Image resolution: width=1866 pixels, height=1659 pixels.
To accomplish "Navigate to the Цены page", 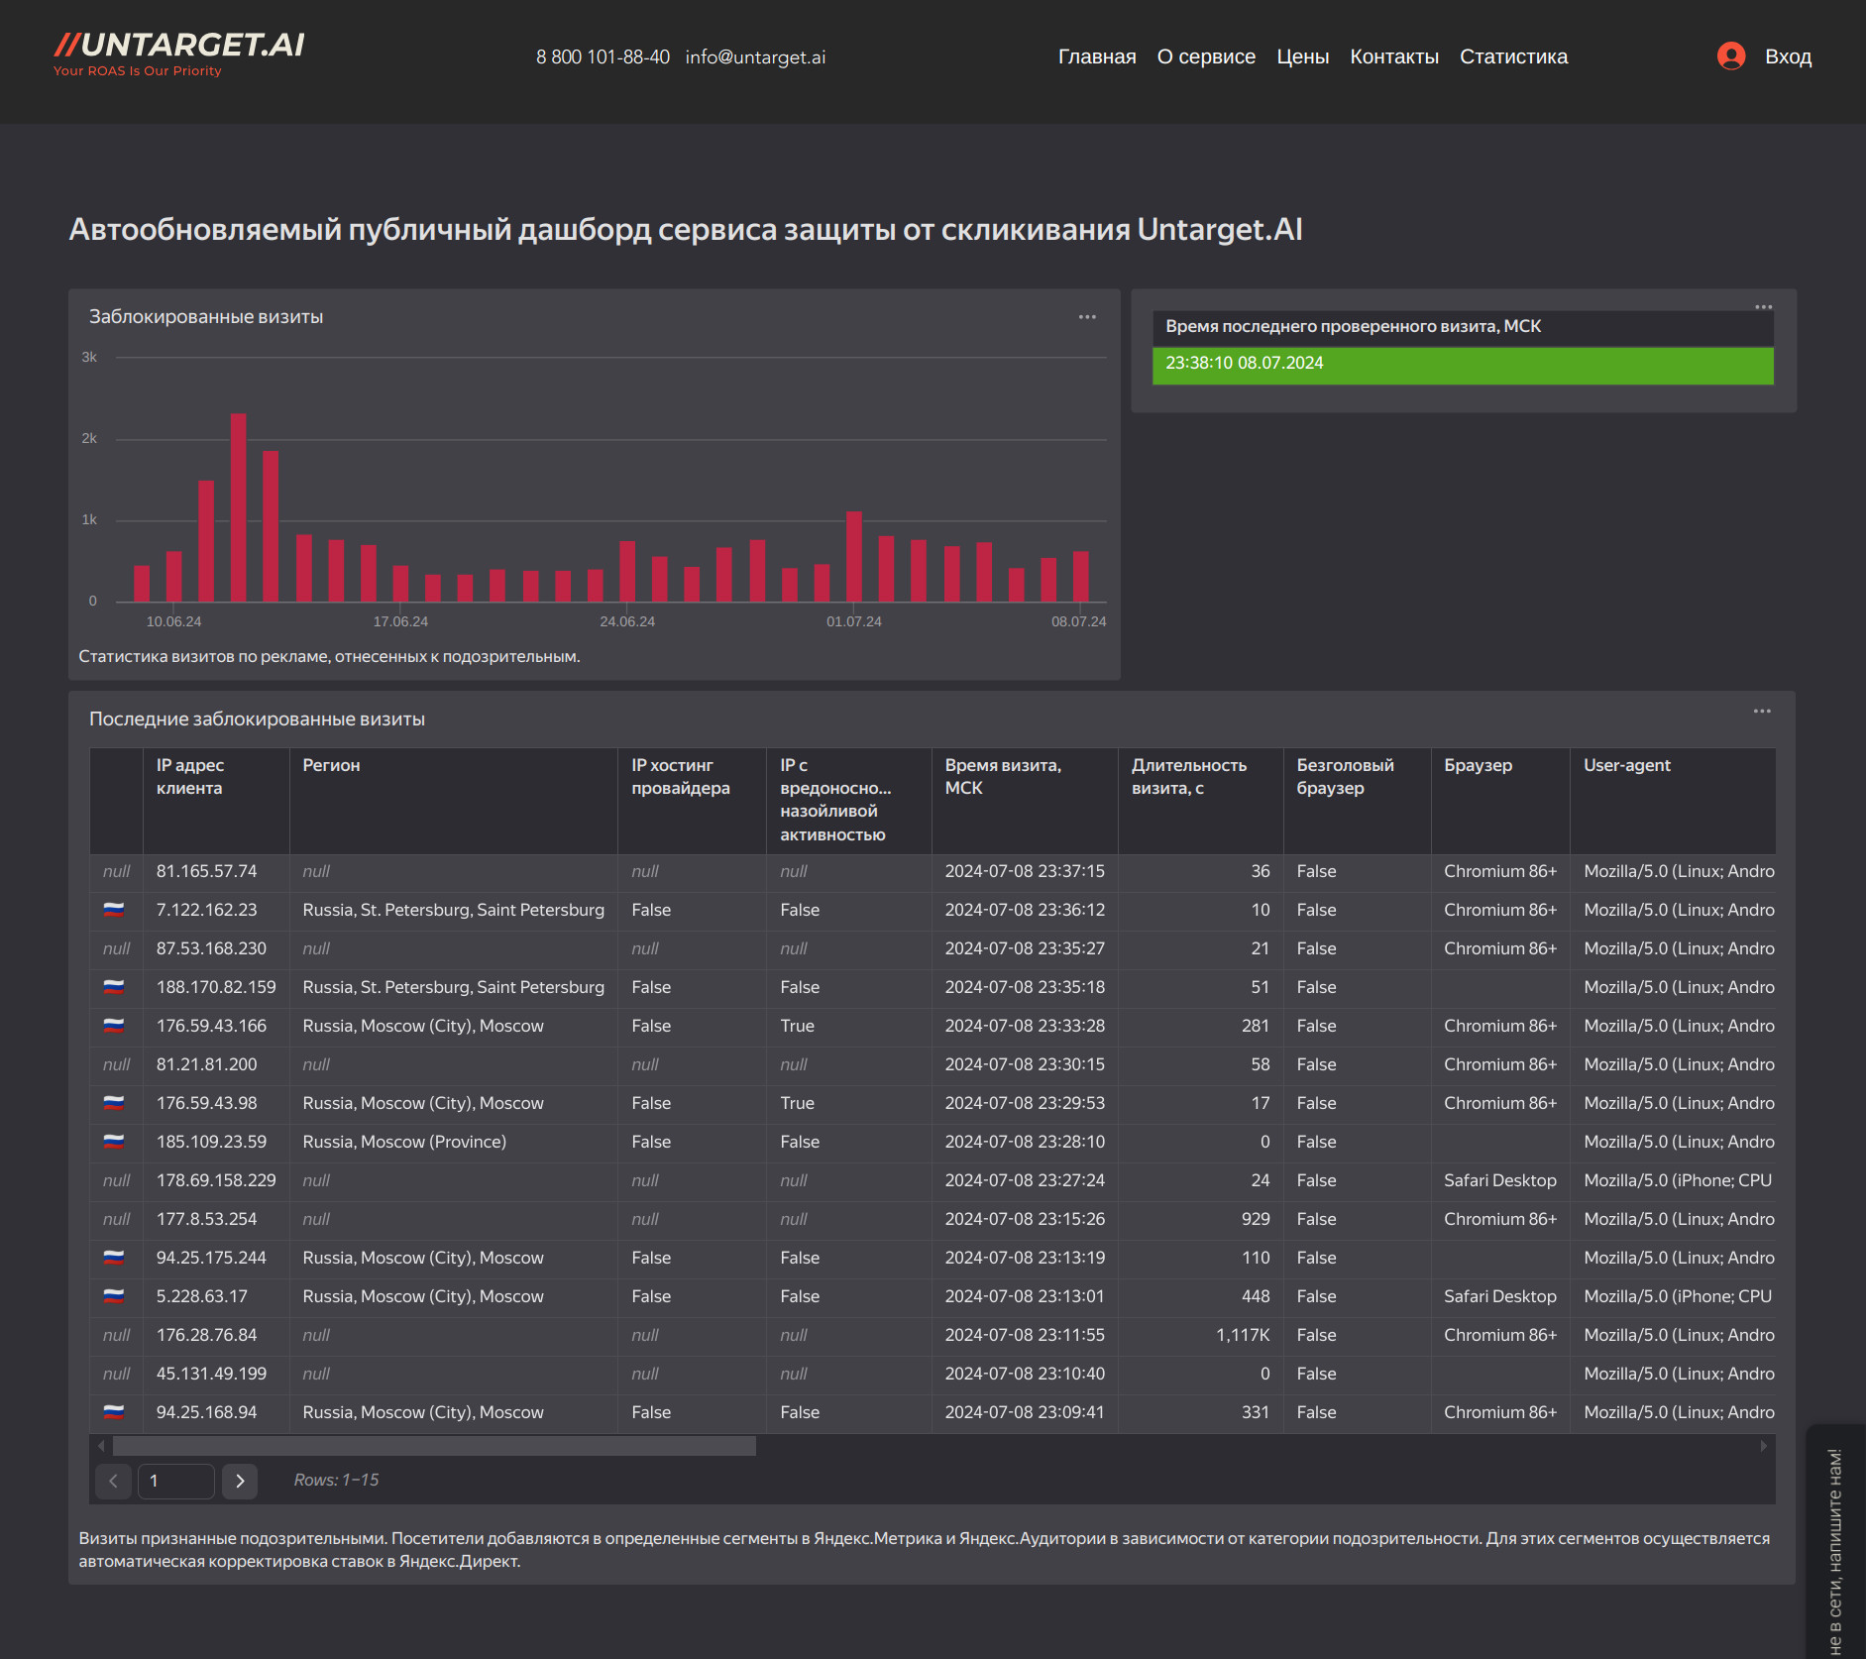I will pos(1302,56).
